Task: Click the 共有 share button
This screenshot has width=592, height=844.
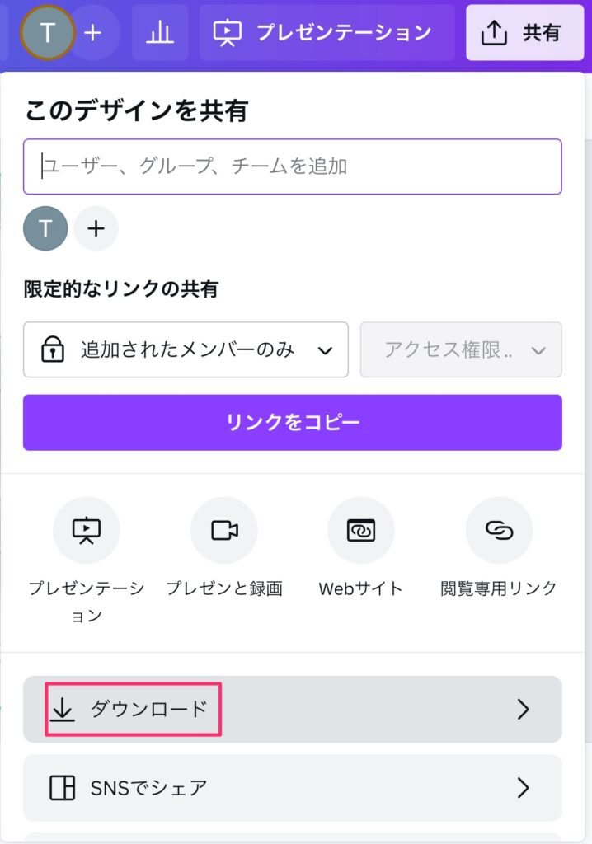Action: 524,33
